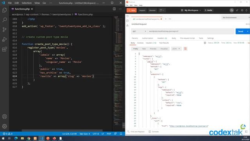This screenshot has height=141, width=250.
Task: Open Source Control view in VS Code
Action: [4, 30]
